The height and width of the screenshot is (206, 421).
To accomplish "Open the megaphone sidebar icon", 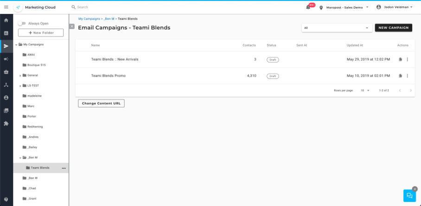I will point(6,59).
